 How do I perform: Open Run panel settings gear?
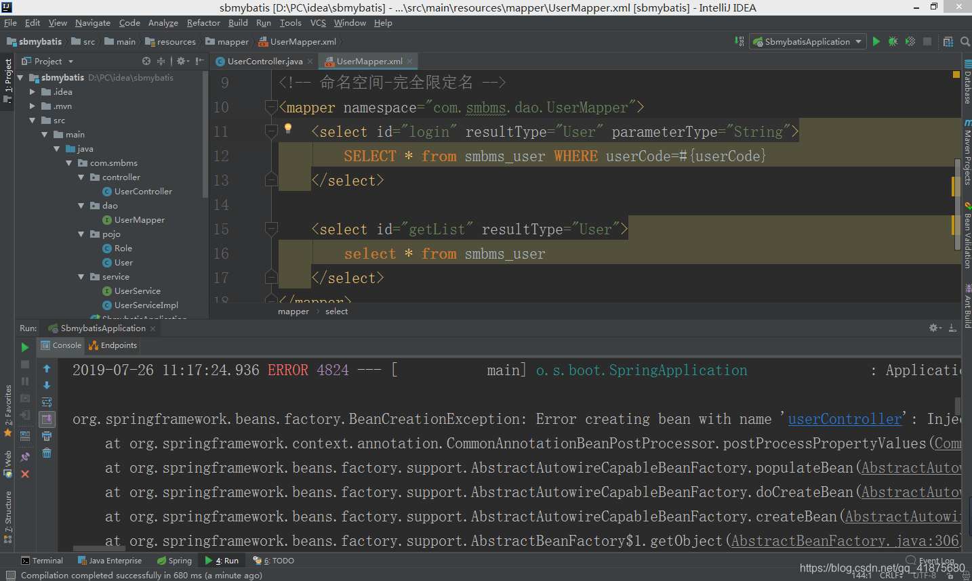click(935, 328)
